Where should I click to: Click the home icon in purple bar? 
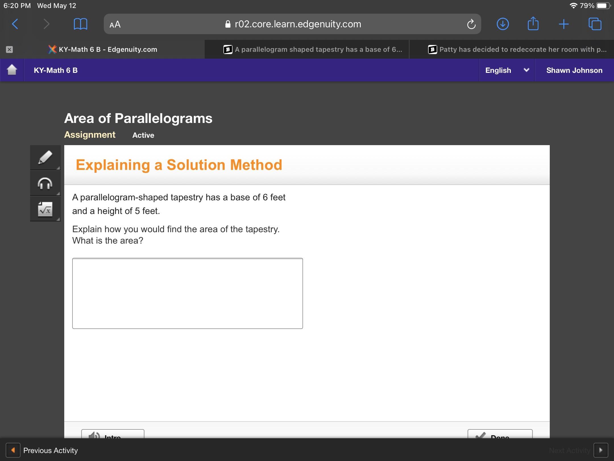[x=12, y=70]
